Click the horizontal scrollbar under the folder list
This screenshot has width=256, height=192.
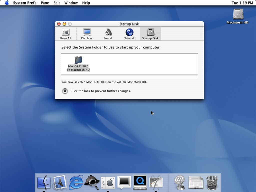(129, 76)
